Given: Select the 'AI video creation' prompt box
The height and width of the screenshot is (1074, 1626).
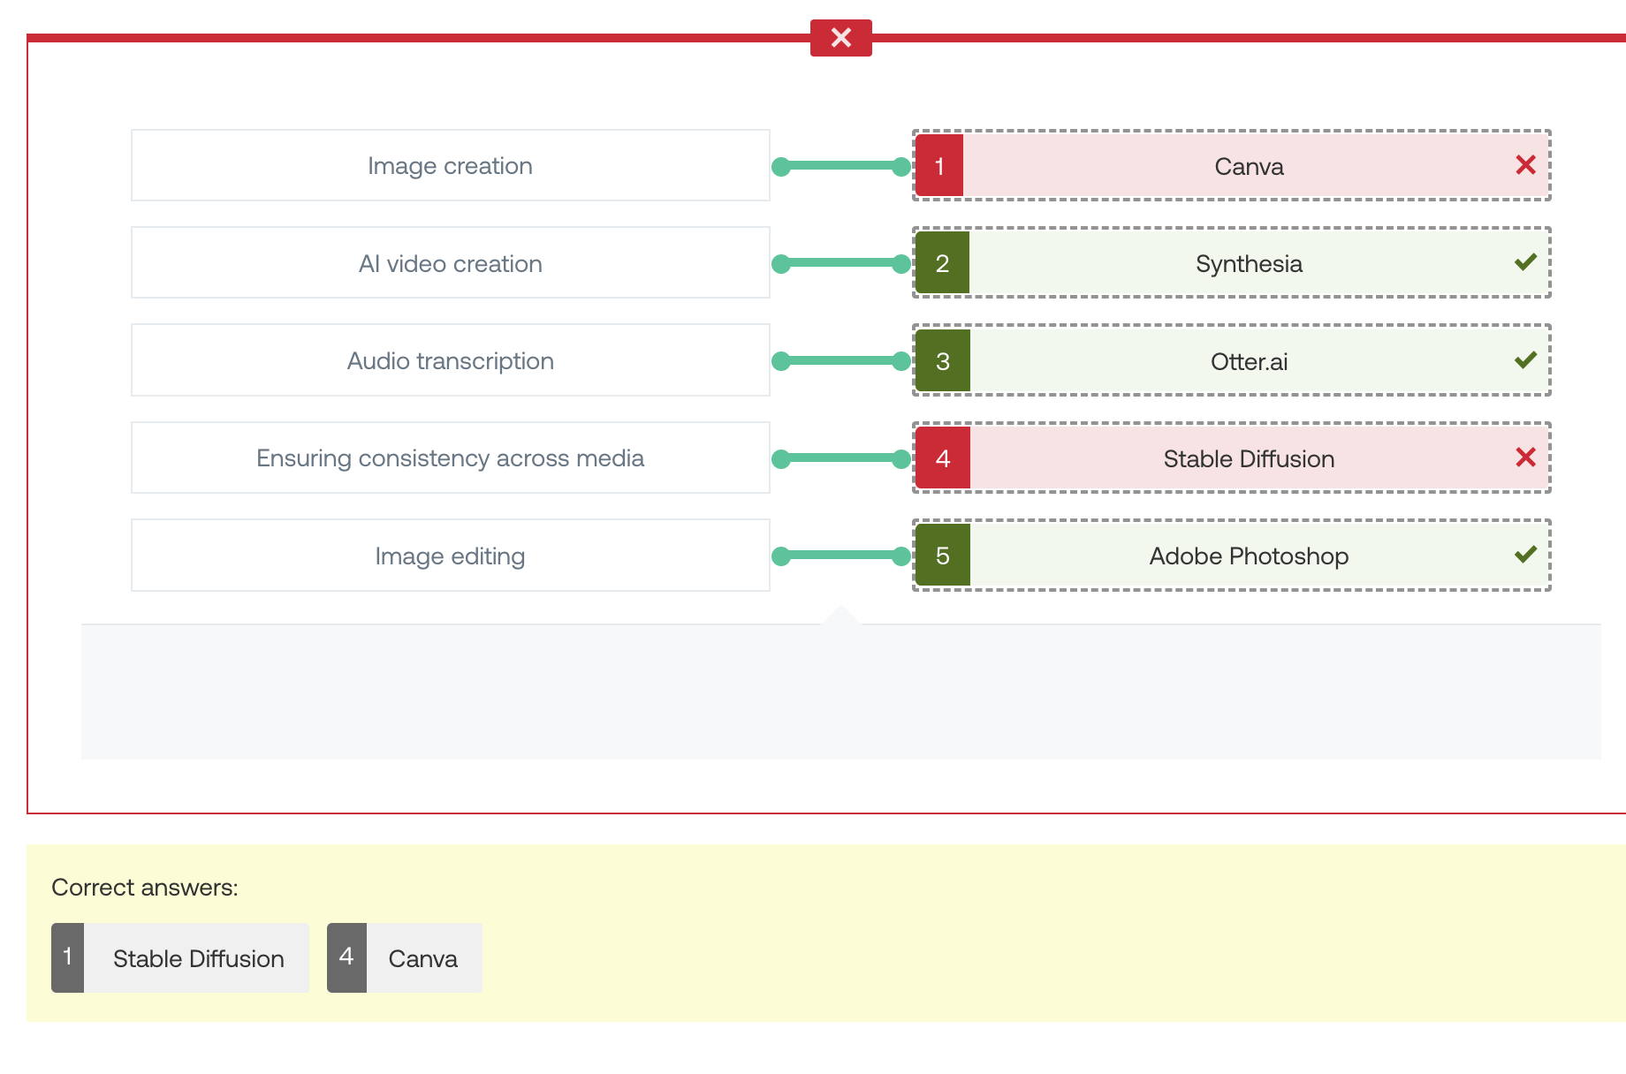Looking at the screenshot, I should point(451,263).
